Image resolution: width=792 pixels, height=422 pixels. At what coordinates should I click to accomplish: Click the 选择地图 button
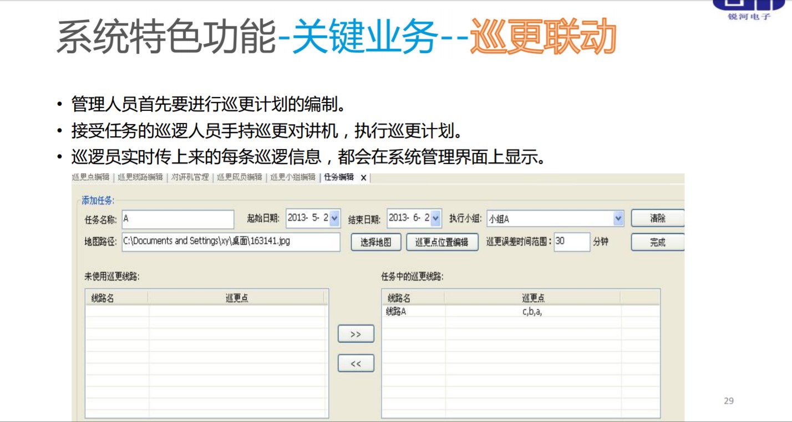click(x=375, y=242)
